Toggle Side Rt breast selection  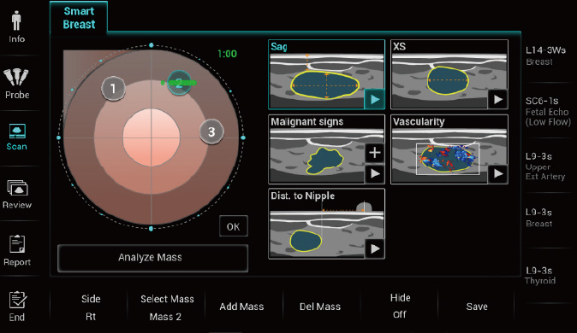[x=91, y=307]
